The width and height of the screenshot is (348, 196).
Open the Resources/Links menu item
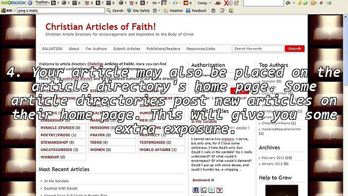point(201,49)
